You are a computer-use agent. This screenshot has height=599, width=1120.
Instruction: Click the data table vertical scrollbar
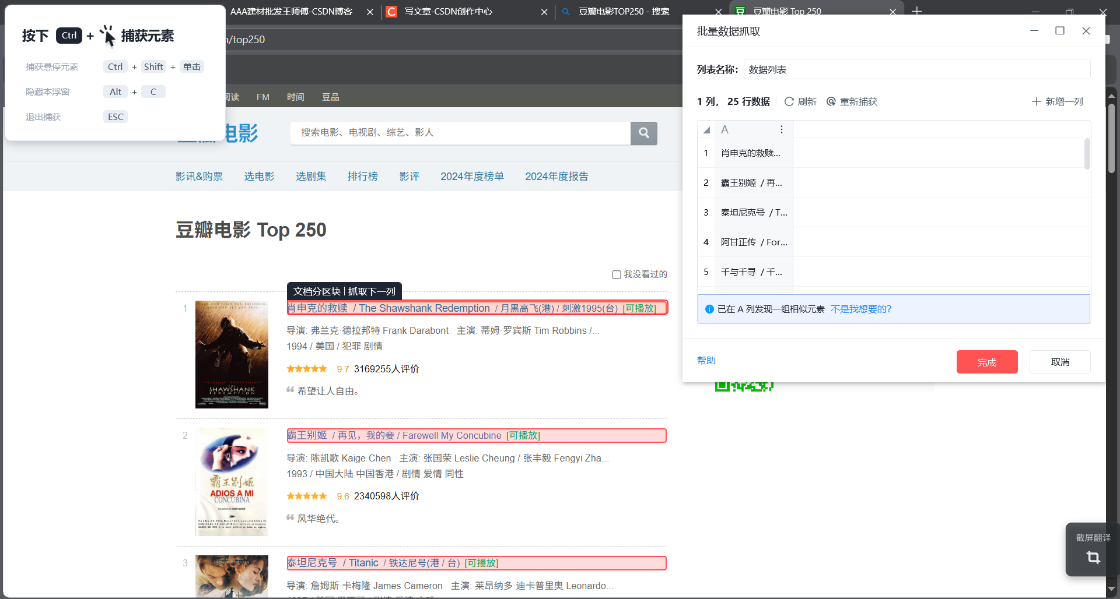(1087, 154)
